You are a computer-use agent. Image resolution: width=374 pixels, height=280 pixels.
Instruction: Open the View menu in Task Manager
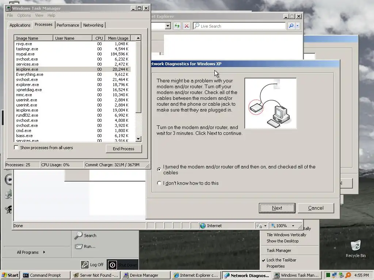click(39, 15)
